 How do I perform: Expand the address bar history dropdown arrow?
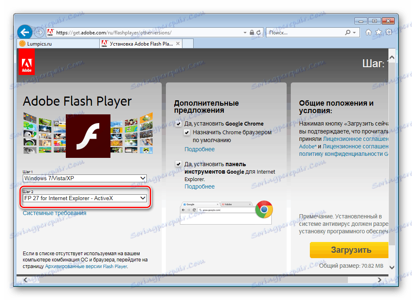click(245, 33)
